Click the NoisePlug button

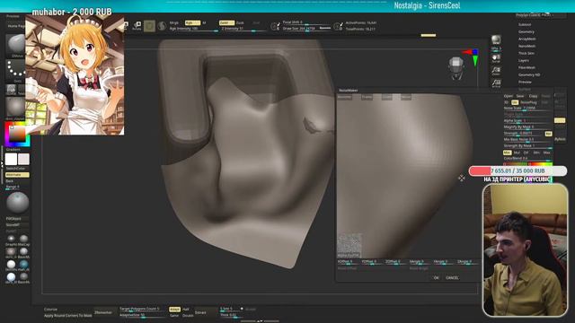point(528,102)
